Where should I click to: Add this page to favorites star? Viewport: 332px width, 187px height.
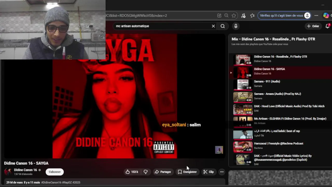(x=234, y=16)
